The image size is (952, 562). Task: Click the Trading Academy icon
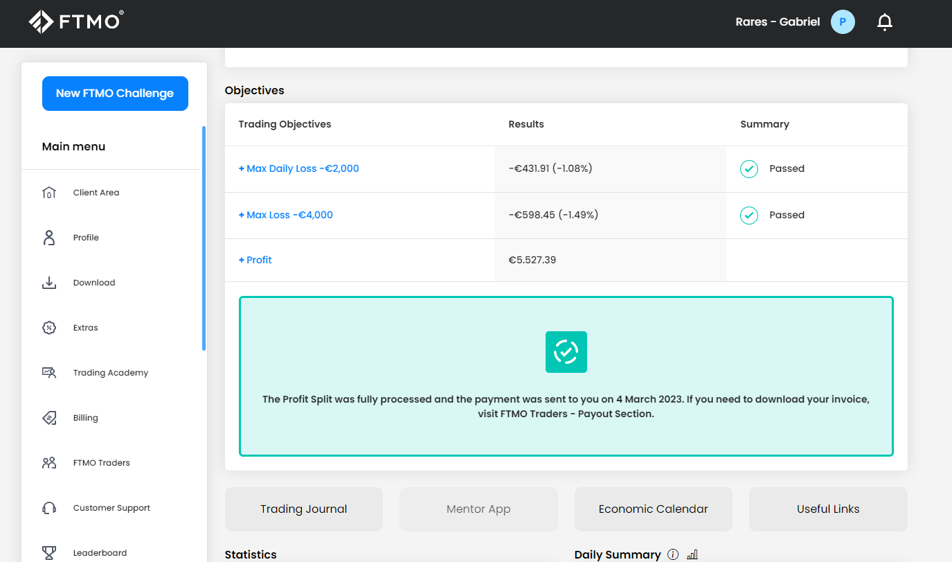pos(49,373)
